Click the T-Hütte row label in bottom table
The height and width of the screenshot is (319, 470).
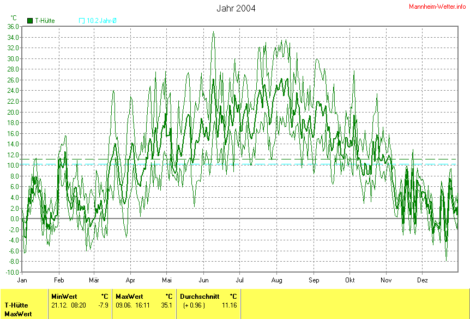pos(16,305)
